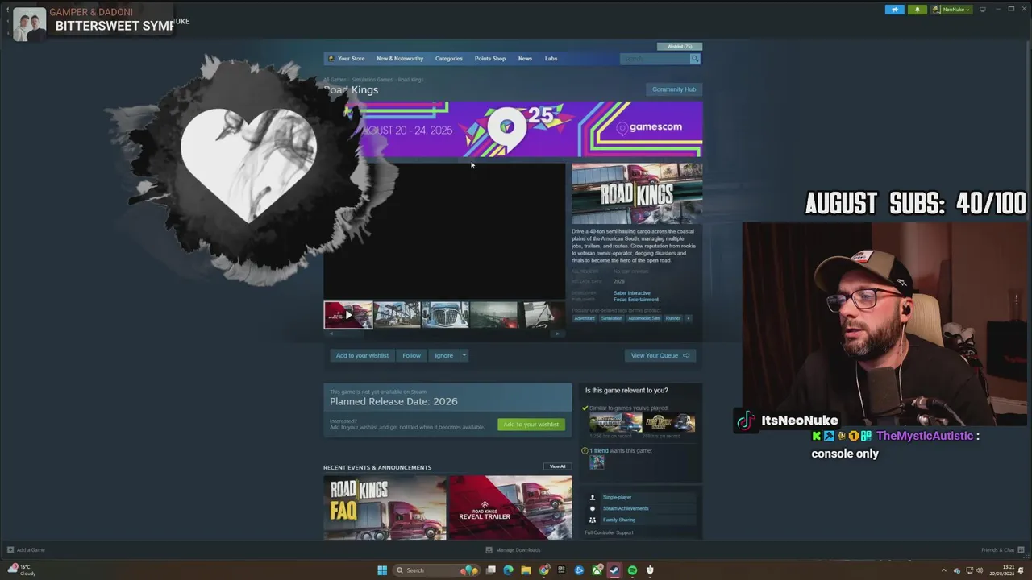
Task: Expand the Ignore options dropdown arrow
Action: click(x=464, y=355)
